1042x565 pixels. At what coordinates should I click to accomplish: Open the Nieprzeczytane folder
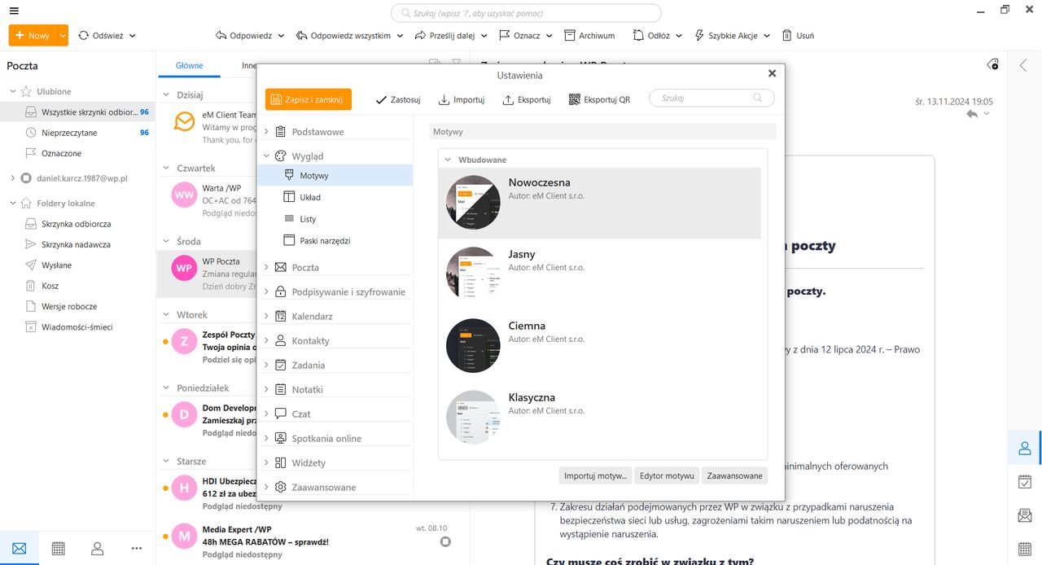click(x=79, y=132)
